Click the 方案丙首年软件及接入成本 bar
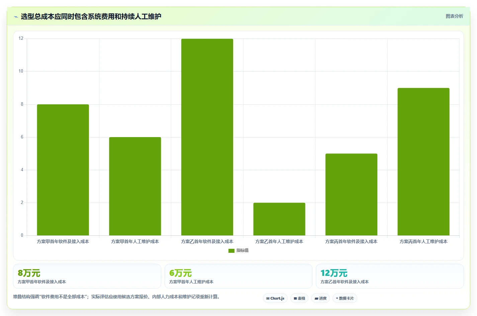 (351, 195)
